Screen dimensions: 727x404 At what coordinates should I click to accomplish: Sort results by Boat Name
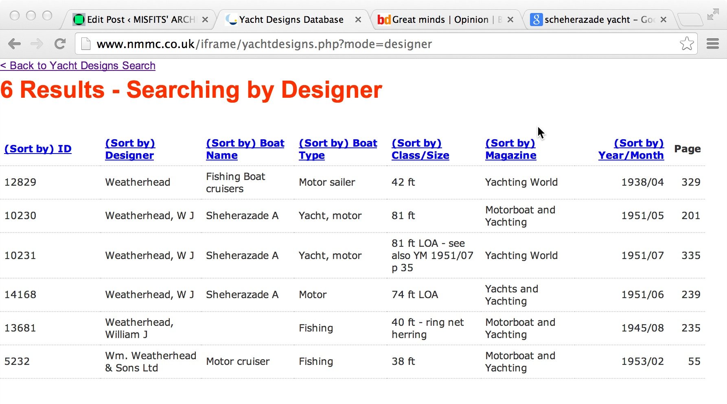(245, 149)
